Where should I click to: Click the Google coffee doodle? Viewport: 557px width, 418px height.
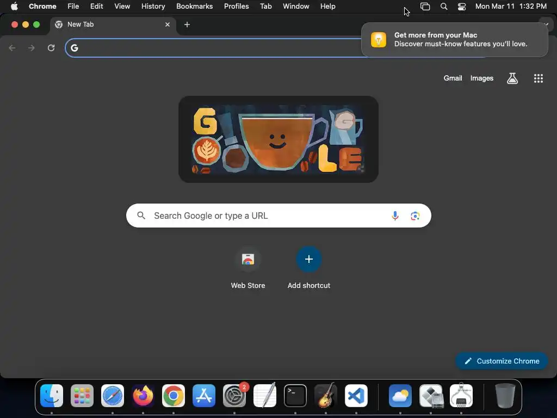278,139
